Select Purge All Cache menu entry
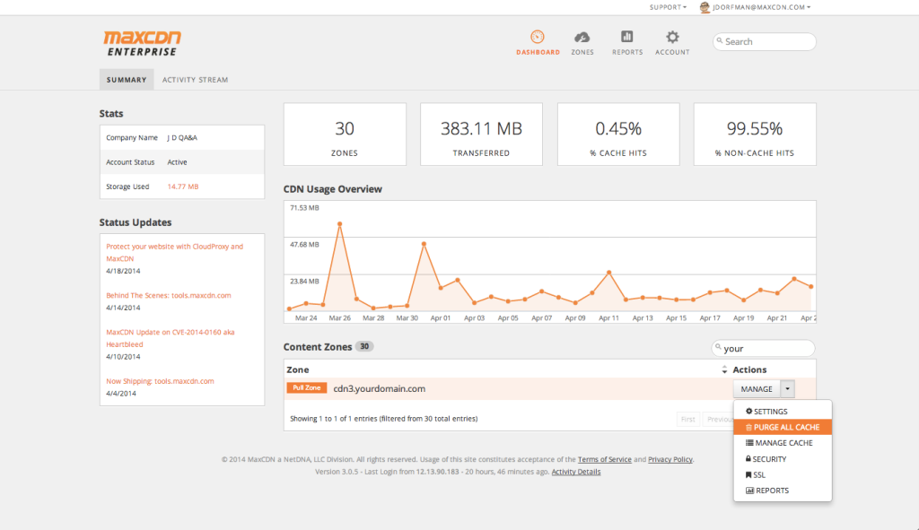This screenshot has height=530, width=919. [x=783, y=427]
